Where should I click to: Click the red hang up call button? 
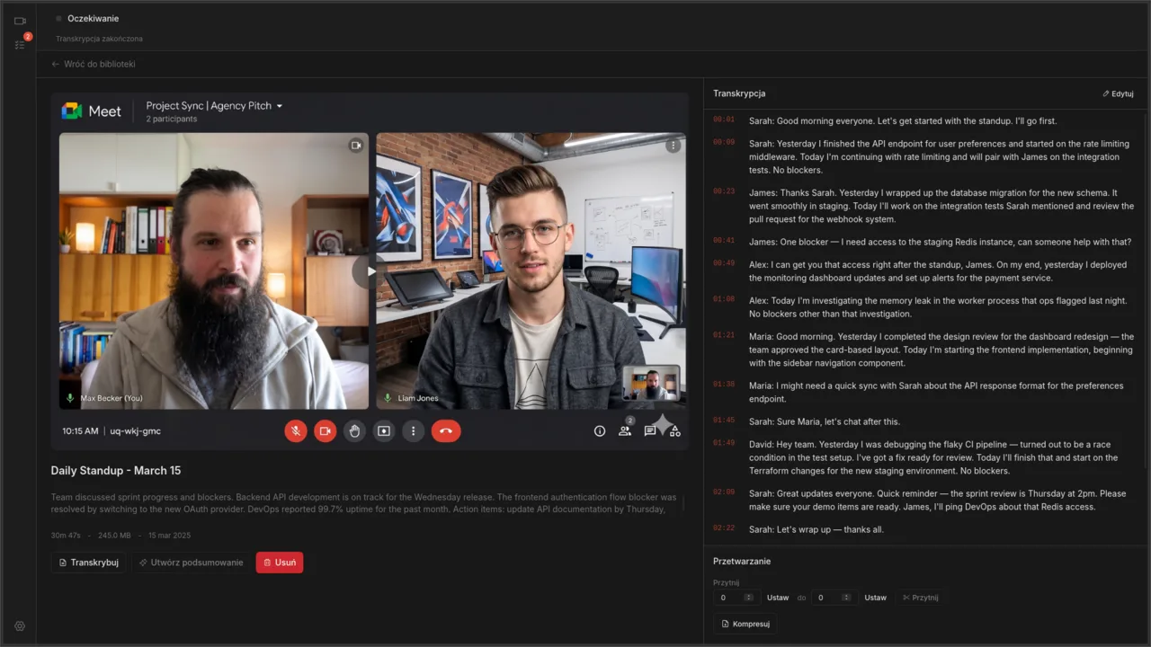(x=446, y=431)
